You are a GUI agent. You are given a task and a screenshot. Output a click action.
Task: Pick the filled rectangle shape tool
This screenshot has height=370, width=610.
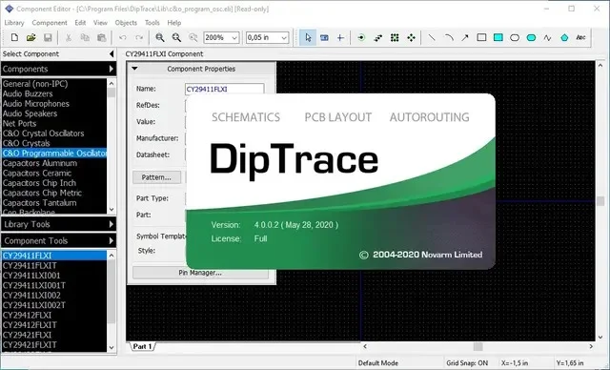point(498,37)
